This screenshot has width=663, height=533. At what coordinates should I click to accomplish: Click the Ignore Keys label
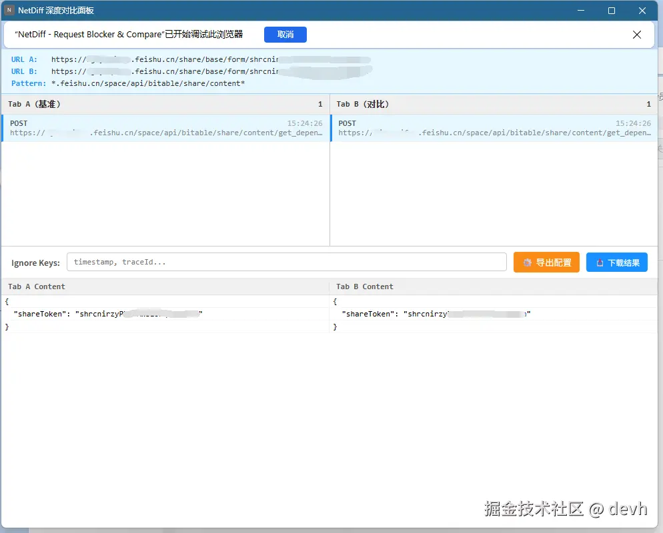pyautogui.click(x=35, y=263)
